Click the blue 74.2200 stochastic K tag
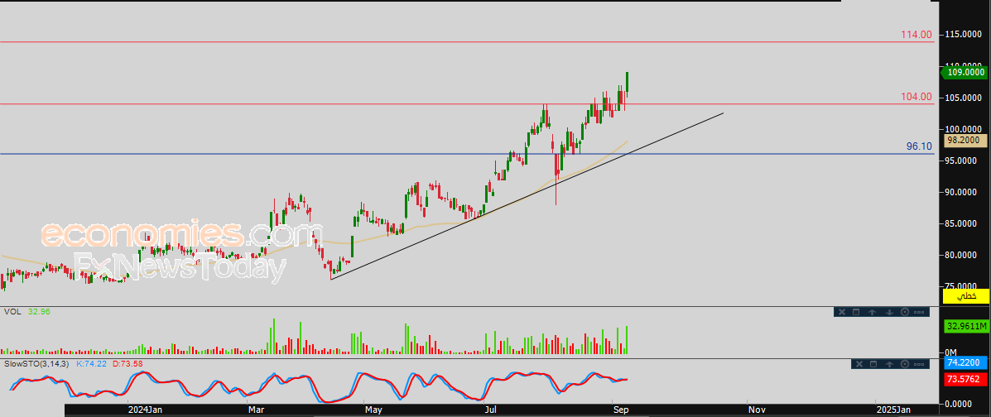The width and height of the screenshot is (991, 417). (x=966, y=362)
